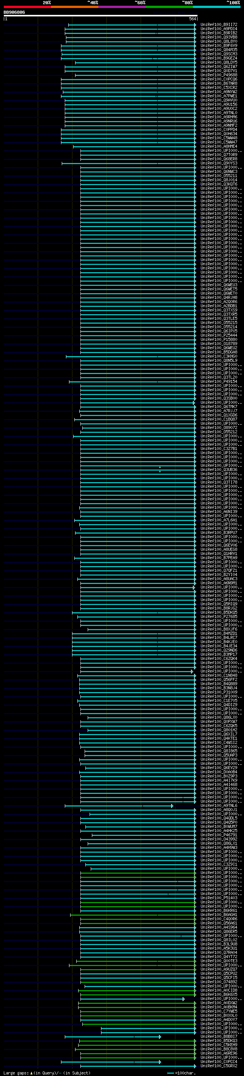Image resolution: width=244 pixels, height=1076 pixels.
Task: Open hit UniRef100_C3Z7B1
Action: 218,448
